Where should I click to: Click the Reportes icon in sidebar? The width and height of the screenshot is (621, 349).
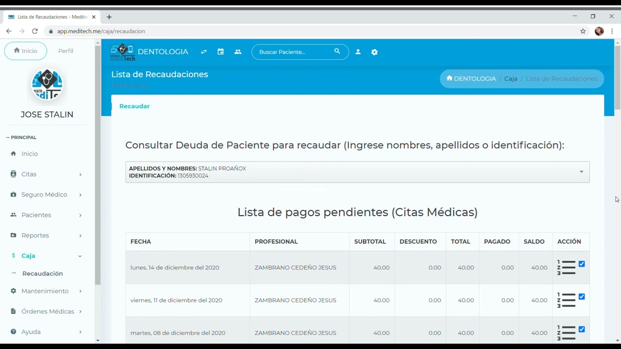(13, 235)
